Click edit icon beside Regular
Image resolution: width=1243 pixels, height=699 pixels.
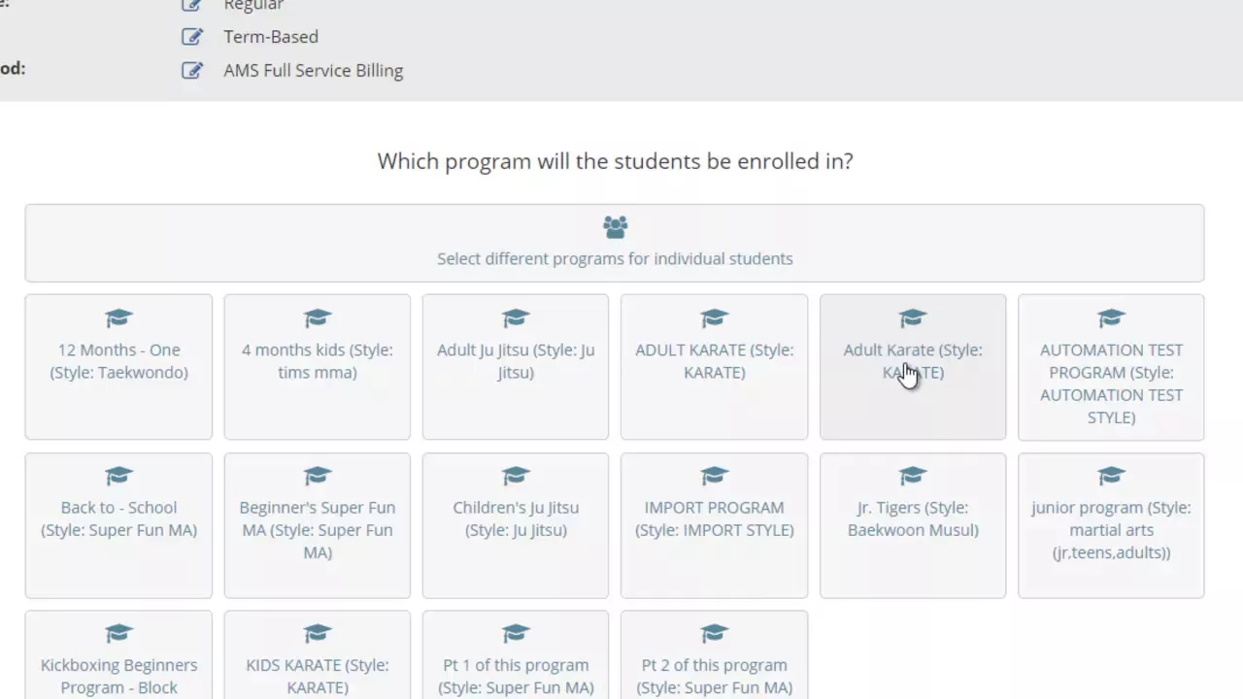192,5
